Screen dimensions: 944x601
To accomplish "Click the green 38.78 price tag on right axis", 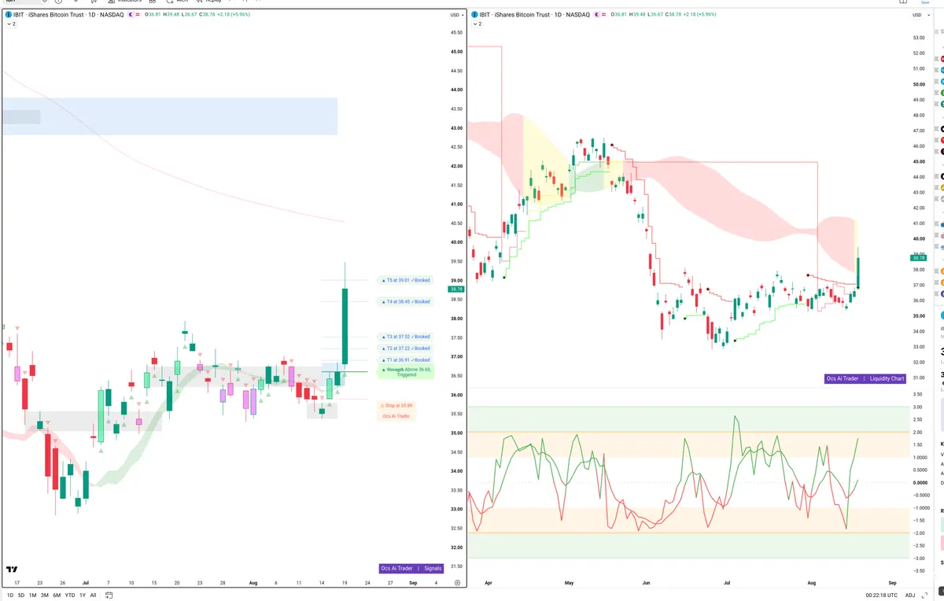I will click(918, 257).
